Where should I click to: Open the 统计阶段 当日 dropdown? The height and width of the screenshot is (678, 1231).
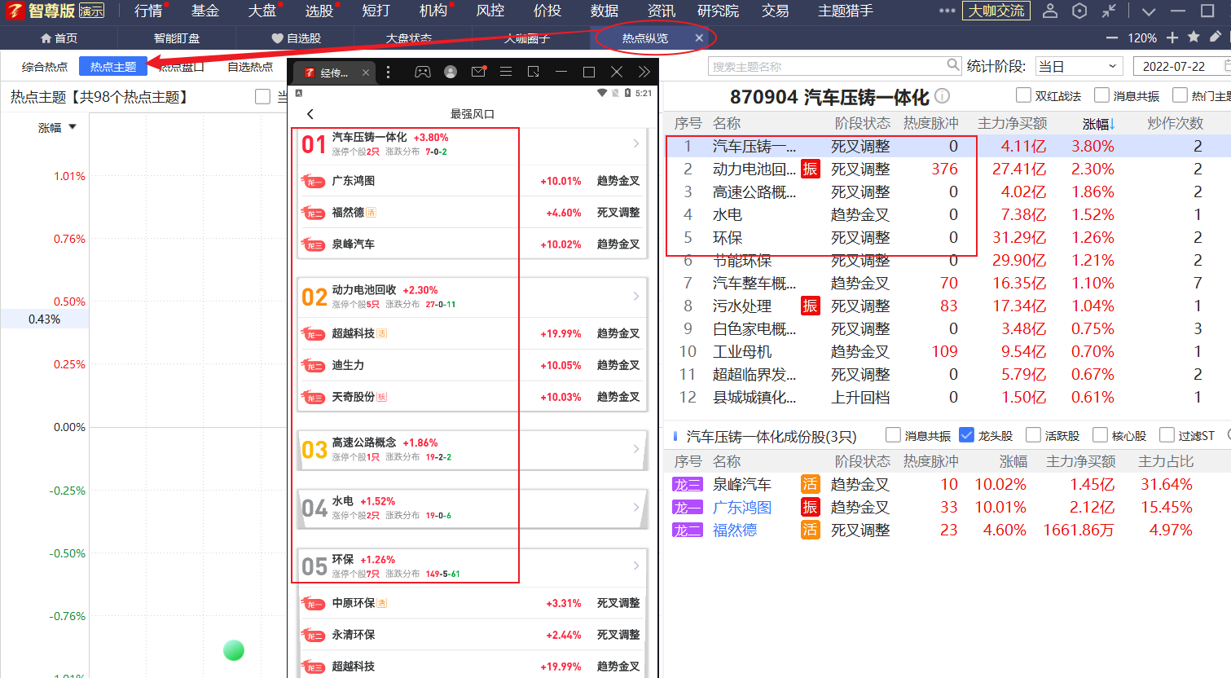click(x=1079, y=66)
